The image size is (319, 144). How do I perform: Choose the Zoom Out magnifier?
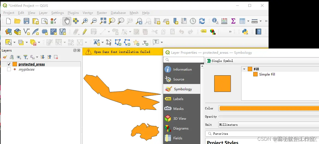point(94,21)
